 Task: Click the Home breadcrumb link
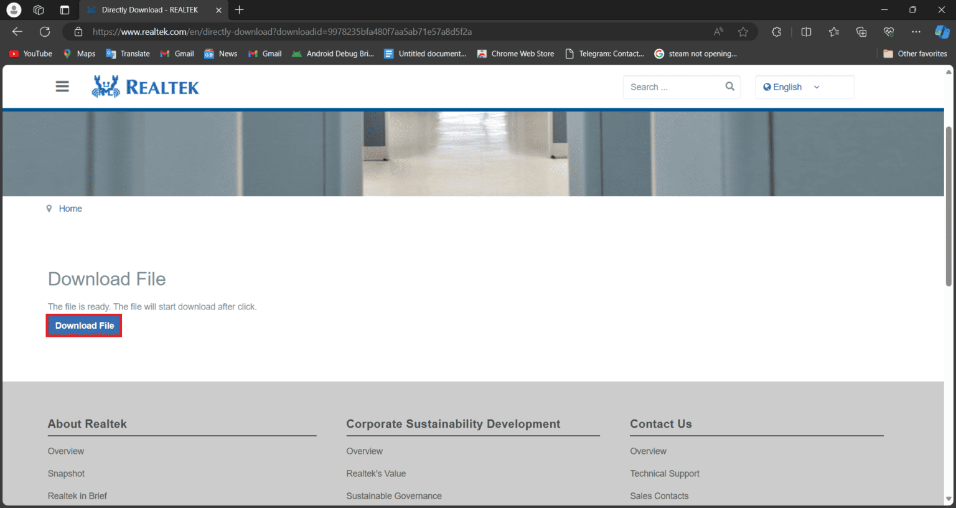tap(70, 208)
